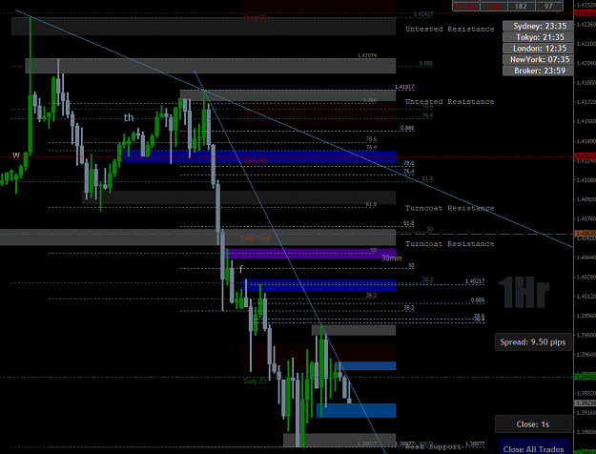
Task: Select the Tokyo: 21:35 clock label
Action: coord(538,37)
